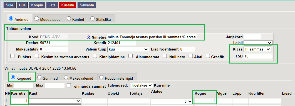Click the Kogus field in row 1
The height and width of the screenshot is (106, 295).
(205, 101)
